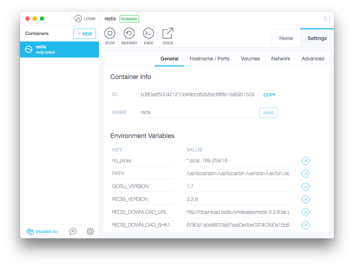Select the redis container in sidebar
354x267 pixels.
coord(59,49)
